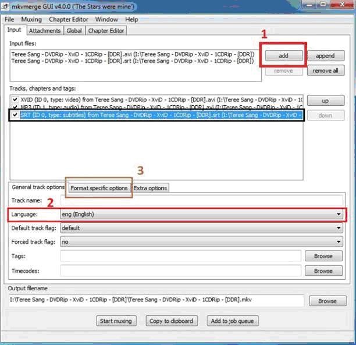This screenshot has height=345, width=356.
Task: Maximize the mkvmerge GUI window
Action: (323, 4)
